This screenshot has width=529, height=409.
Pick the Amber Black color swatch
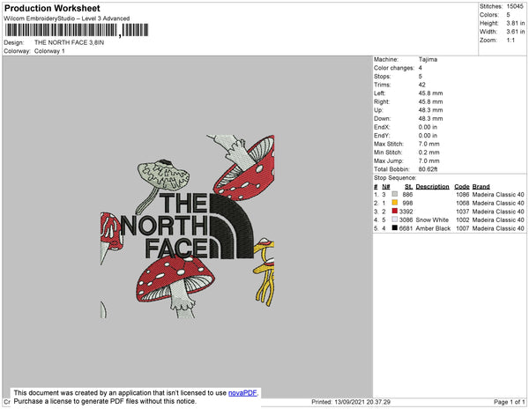395,228
